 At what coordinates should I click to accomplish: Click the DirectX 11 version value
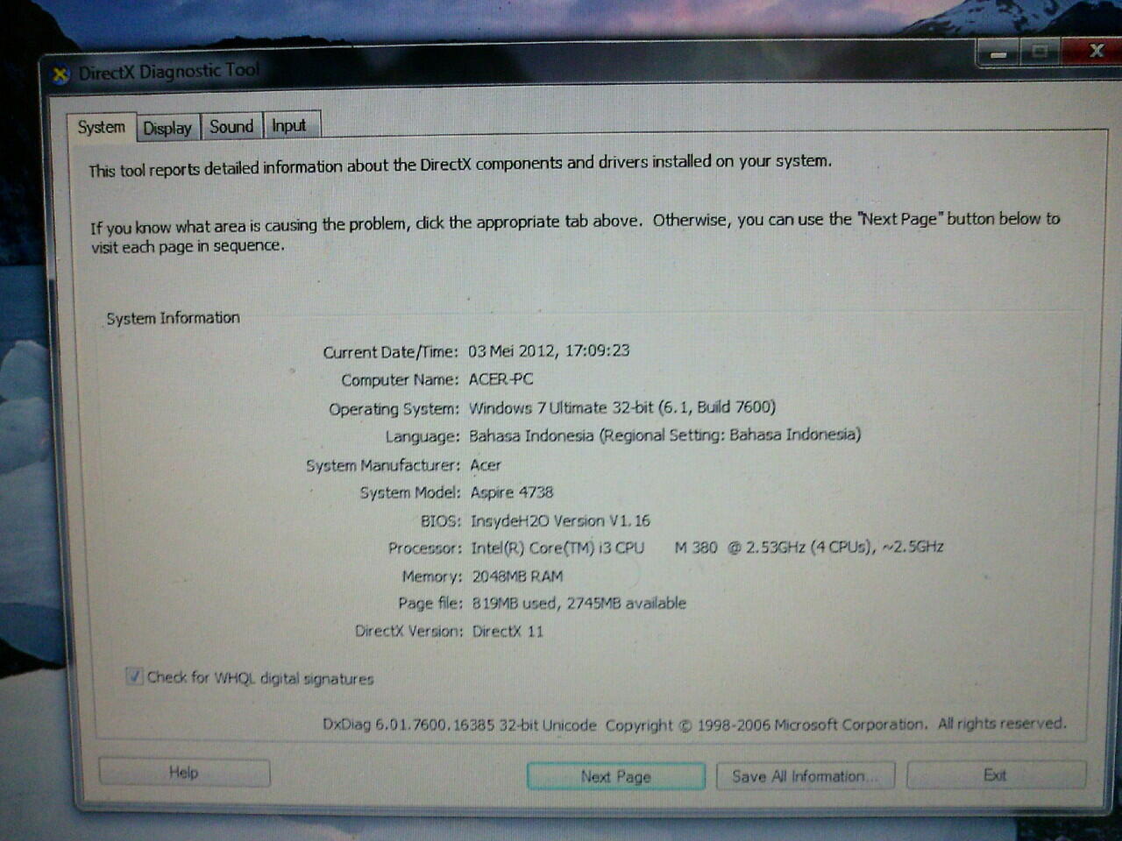click(x=508, y=631)
